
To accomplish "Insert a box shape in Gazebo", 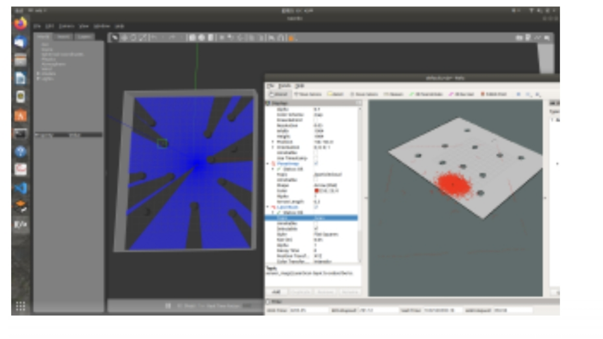I will point(191,38).
